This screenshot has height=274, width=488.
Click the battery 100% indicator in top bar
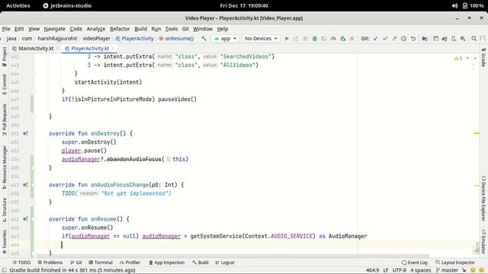(473, 5)
